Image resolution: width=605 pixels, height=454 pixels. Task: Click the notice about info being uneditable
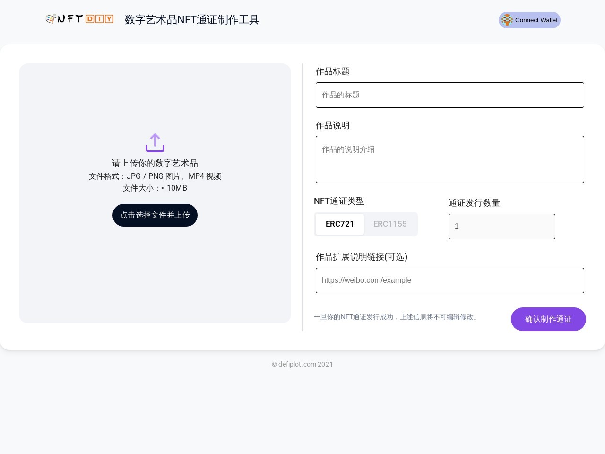pyautogui.click(x=397, y=317)
